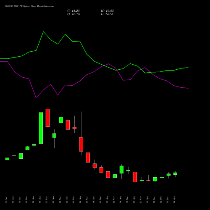Click the close price value C: 18.25
The image size is (210, 210).
73,11
